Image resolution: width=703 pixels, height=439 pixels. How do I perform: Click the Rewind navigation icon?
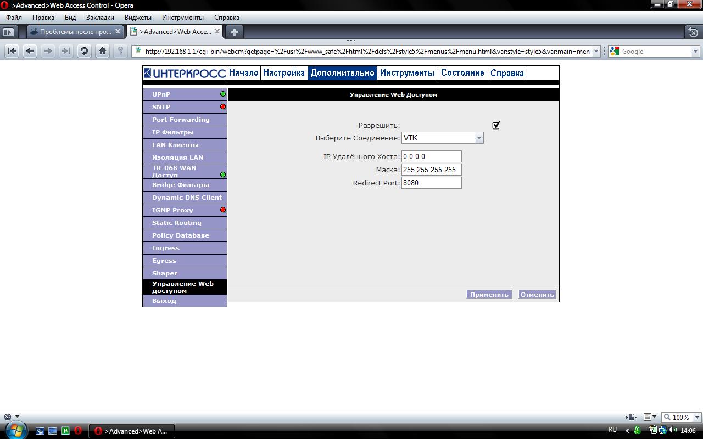pos(12,51)
